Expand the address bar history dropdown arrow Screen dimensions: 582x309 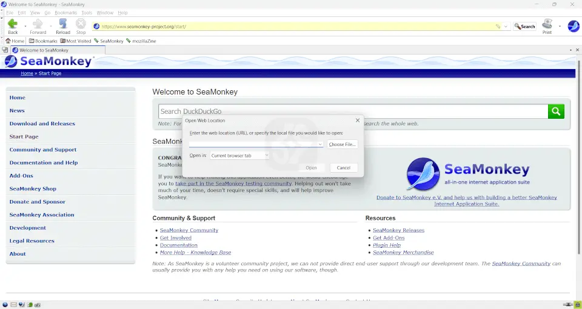(507, 27)
